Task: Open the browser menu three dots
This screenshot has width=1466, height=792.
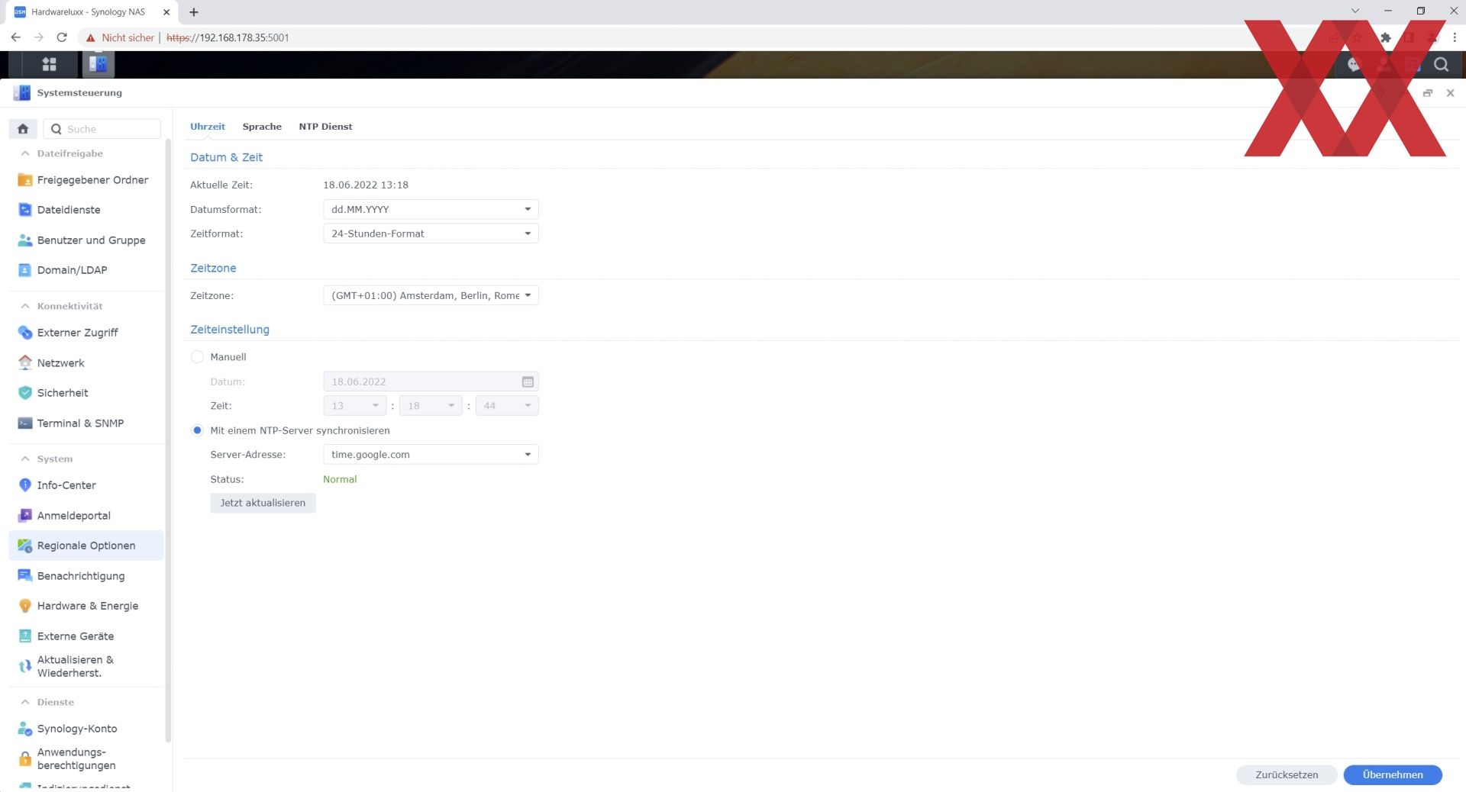Action: pyautogui.click(x=1454, y=37)
